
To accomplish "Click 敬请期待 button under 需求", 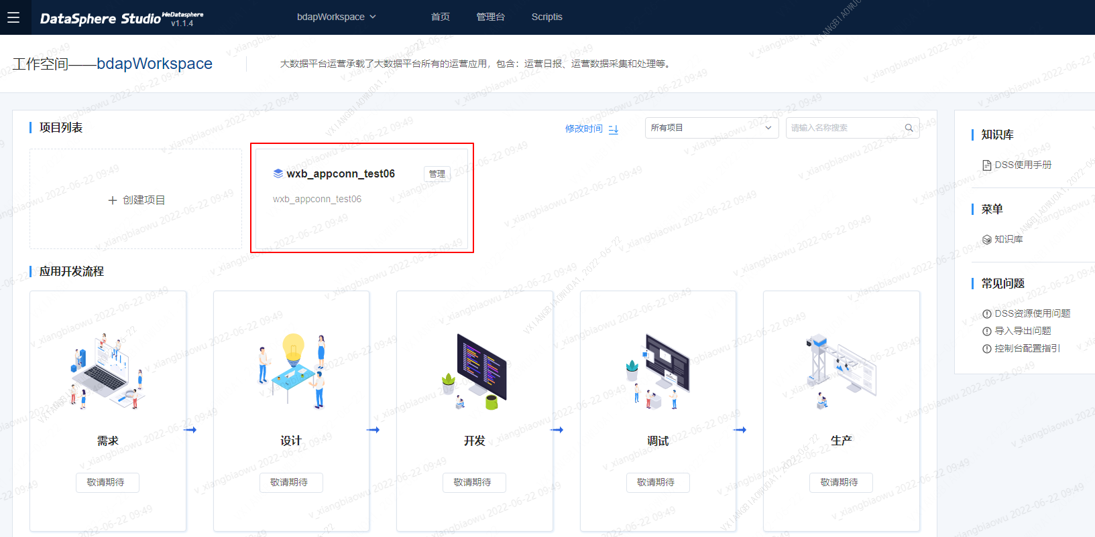I will 107,482.
